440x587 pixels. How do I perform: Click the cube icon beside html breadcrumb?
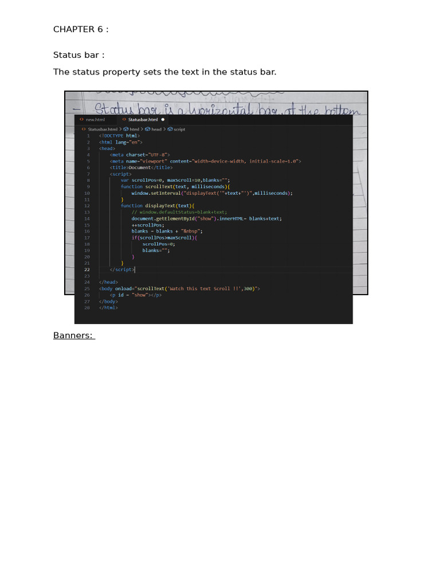coord(125,129)
